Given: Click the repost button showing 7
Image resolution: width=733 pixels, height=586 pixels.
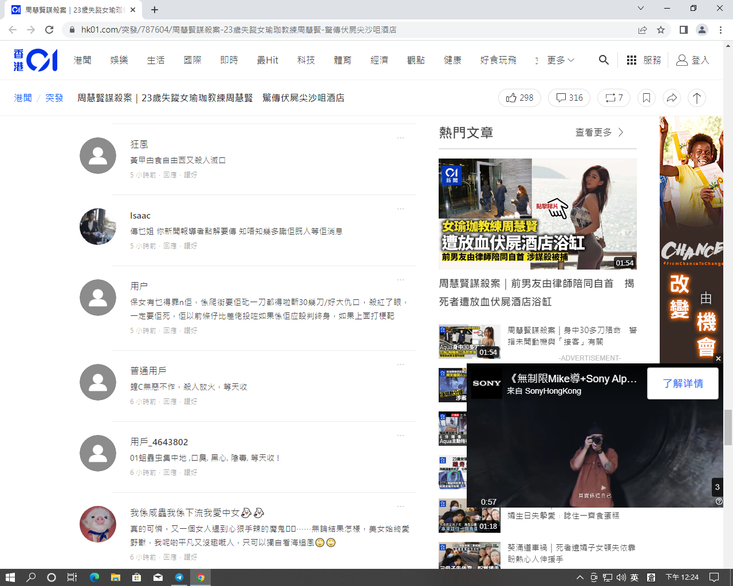Looking at the screenshot, I should point(614,98).
